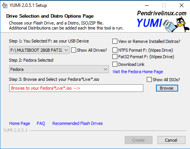Enable the Show All Drives checkbox
190x149 pixels.
pyautogui.click(x=73, y=50)
